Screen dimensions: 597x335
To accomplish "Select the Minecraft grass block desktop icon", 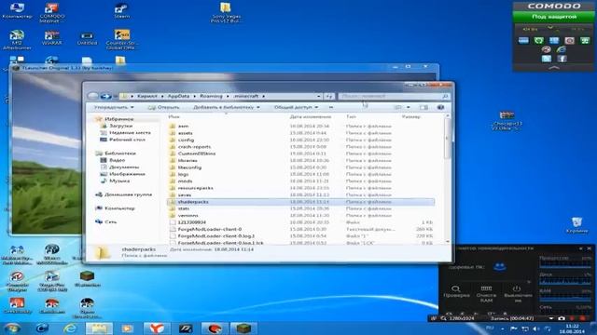I will coord(87,279).
